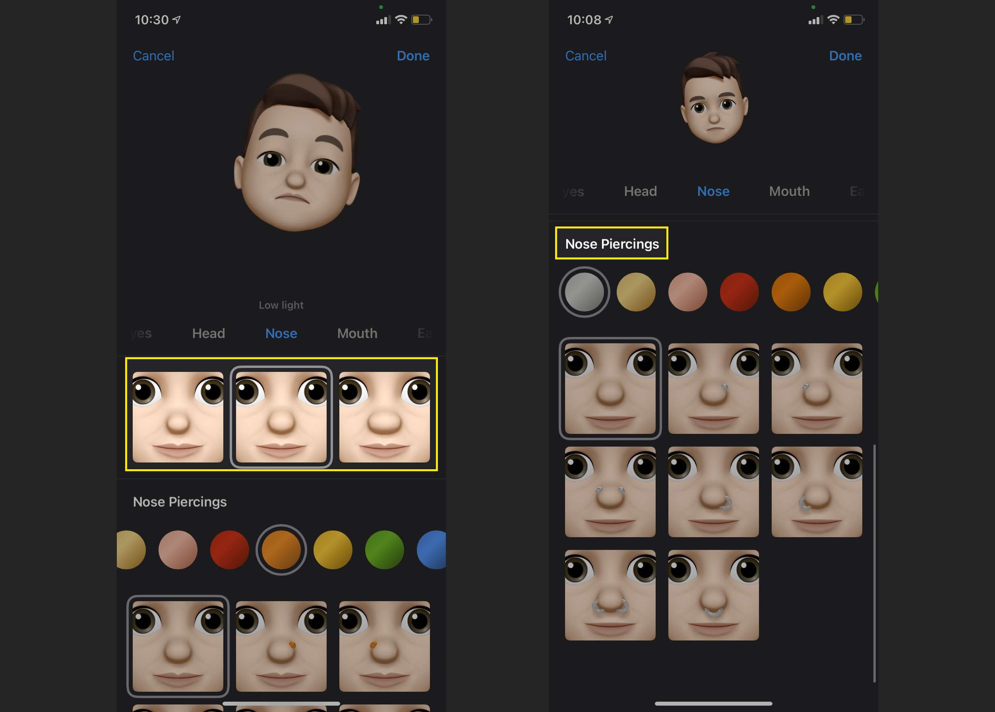Click the scrollbar in the right screen
The height and width of the screenshot is (712, 995).
pyautogui.click(x=874, y=563)
